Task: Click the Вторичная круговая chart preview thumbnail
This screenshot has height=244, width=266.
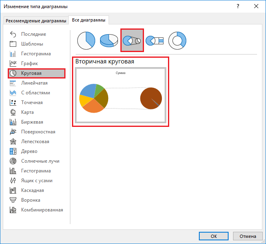Action: [x=120, y=95]
